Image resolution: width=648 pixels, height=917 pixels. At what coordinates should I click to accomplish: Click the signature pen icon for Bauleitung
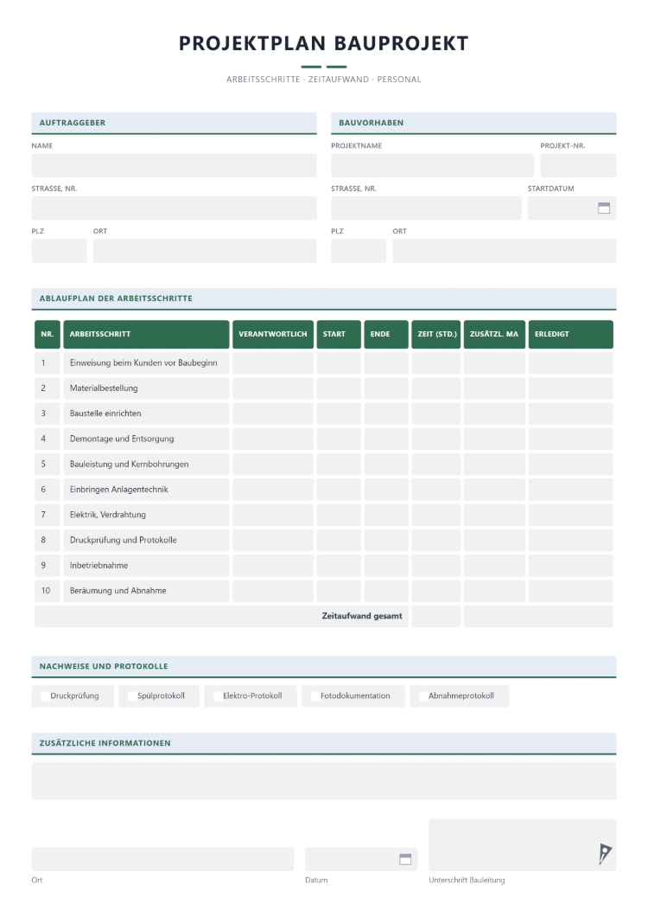pos(605,854)
